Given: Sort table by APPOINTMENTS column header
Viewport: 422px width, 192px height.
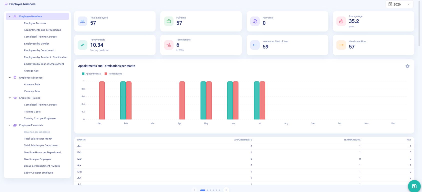Looking at the screenshot, I should 243,140.
